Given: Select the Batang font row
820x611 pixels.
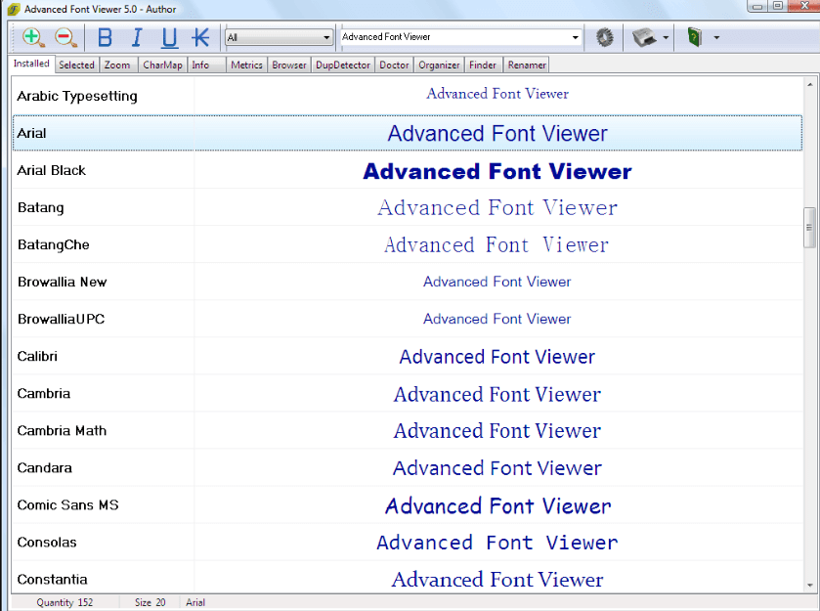Looking at the screenshot, I should pyautogui.click(x=408, y=207).
